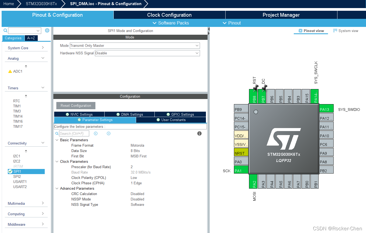The height and width of the screenshot is (233, 366).
Task: Select I2C1 in the Connectivity list
Action: [17, 156]
